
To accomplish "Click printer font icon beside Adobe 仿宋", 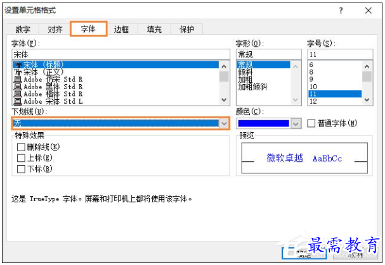I will (x=18, y=80).
